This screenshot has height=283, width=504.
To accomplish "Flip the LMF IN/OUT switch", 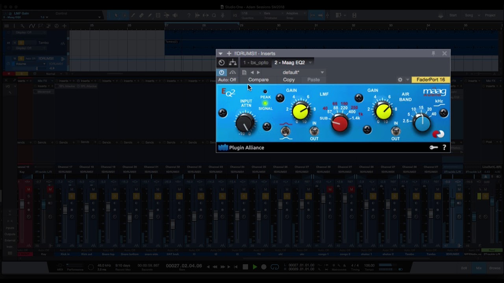I will coord(314,131).
